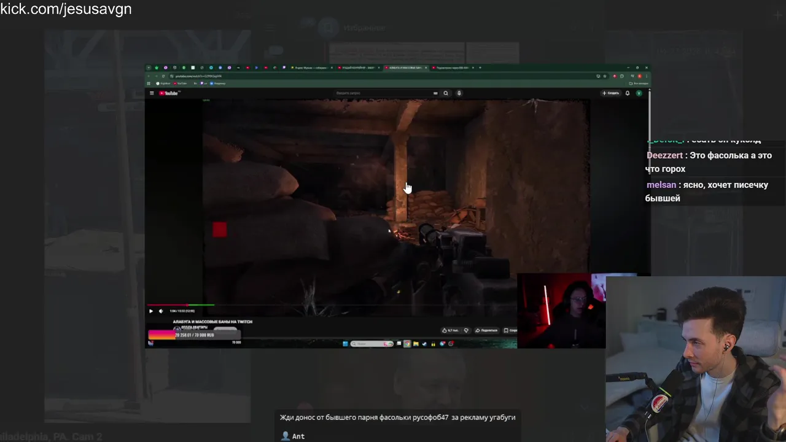This screenshot has height=442, width=786.
Task: Open the Chrome three-dot menu
Action: coord(647,76)
